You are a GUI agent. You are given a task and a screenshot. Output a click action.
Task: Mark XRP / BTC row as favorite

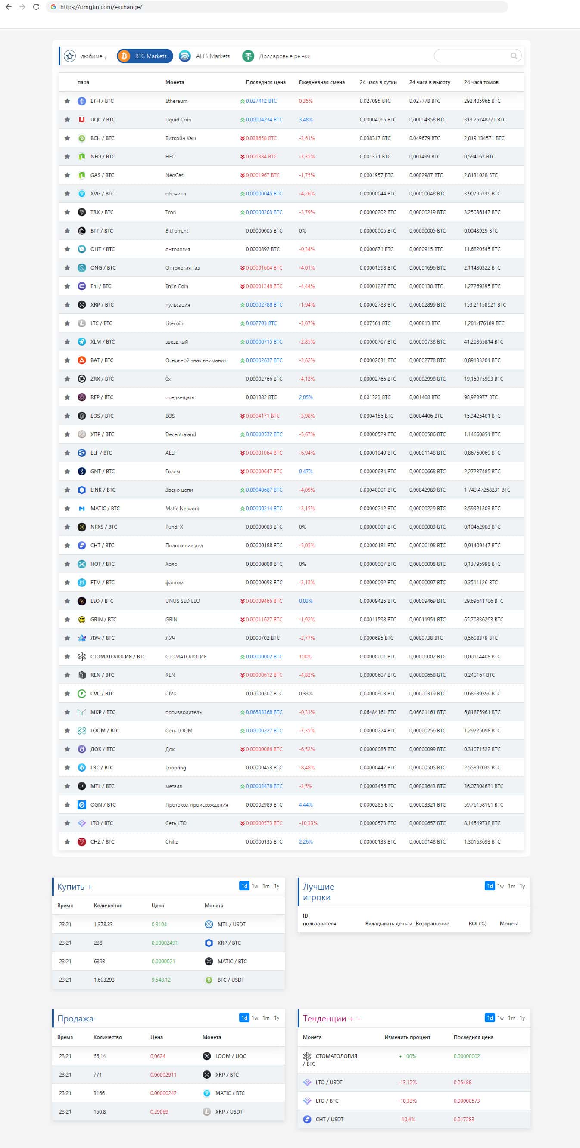coord(67,305)
